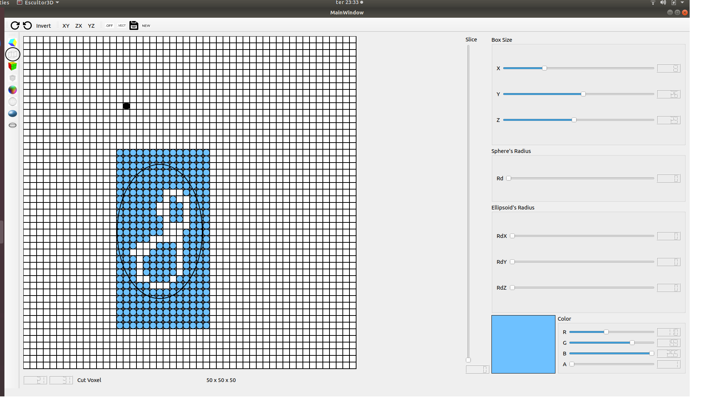Screen dimensions: 710x399
Task: Select the wireframe sphere tool
Action: click(13, 102)
